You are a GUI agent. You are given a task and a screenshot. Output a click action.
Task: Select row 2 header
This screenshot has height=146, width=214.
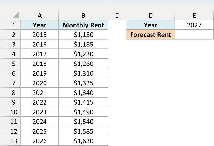click(10, 35)
